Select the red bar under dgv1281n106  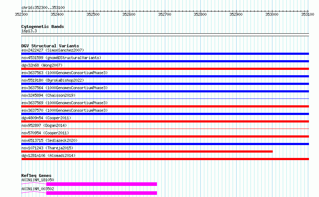[165, 159]
